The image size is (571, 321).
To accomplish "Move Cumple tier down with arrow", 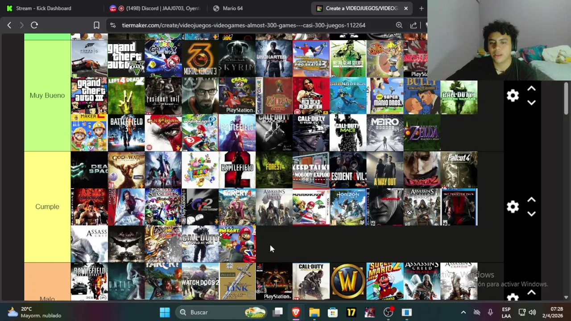I will click(x=531, y=214).
